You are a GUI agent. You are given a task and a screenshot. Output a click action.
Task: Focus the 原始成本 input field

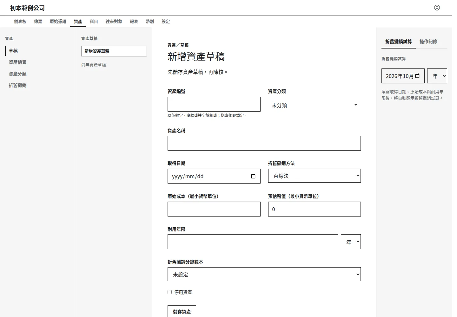pos(214,209)
